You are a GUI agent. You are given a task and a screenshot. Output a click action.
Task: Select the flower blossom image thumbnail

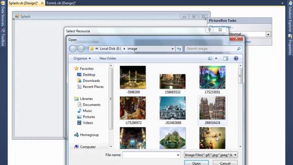212,138
